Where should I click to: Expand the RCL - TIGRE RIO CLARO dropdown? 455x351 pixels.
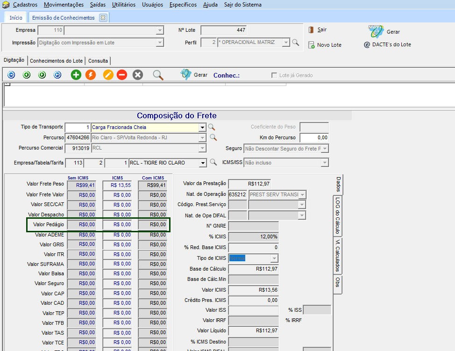pos(202,163)
